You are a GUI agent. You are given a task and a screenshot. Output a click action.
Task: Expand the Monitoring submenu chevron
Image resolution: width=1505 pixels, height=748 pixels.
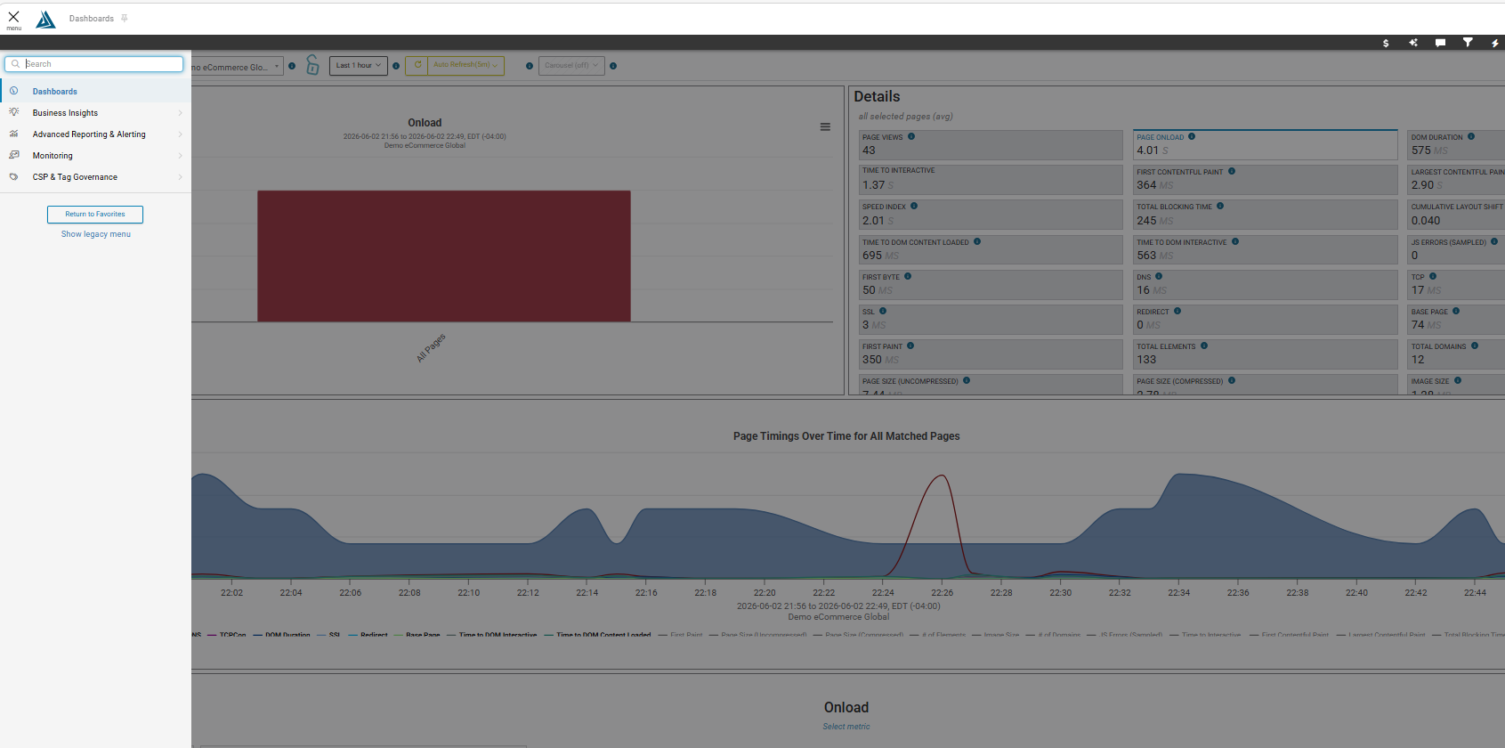pyautogui.click(x=180, y=156)
